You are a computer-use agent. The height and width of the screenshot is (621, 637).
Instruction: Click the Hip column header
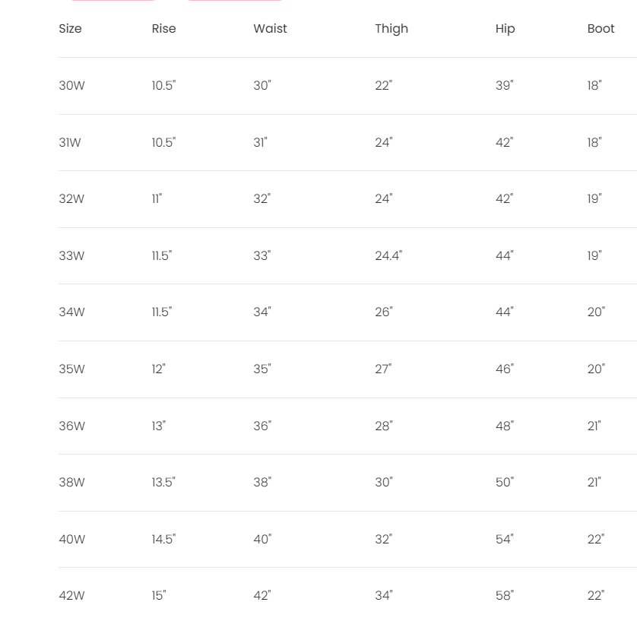(505, 29)
